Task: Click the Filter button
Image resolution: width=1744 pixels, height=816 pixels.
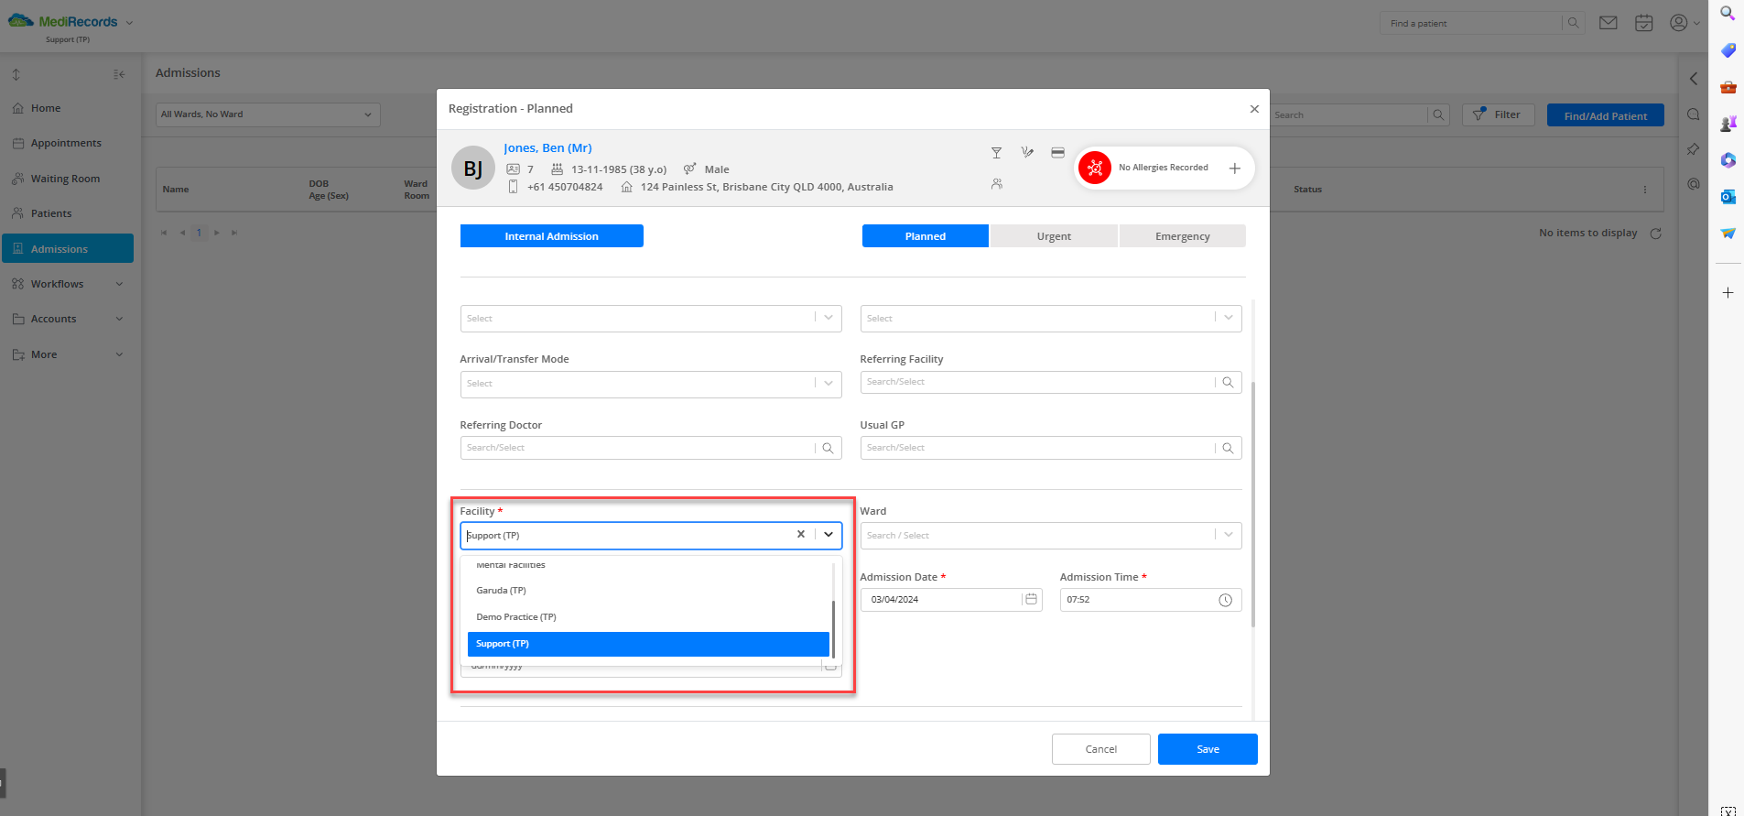Action: click(1498, 114)
